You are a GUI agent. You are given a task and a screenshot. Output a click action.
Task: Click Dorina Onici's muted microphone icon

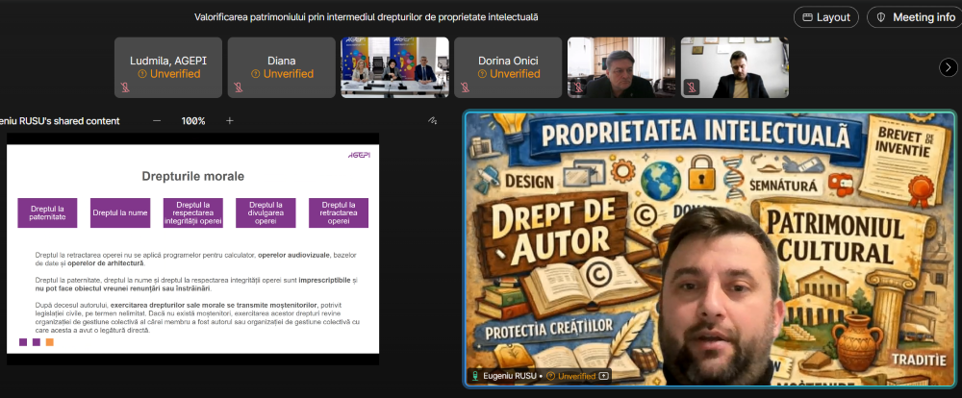tap(465, 87)
